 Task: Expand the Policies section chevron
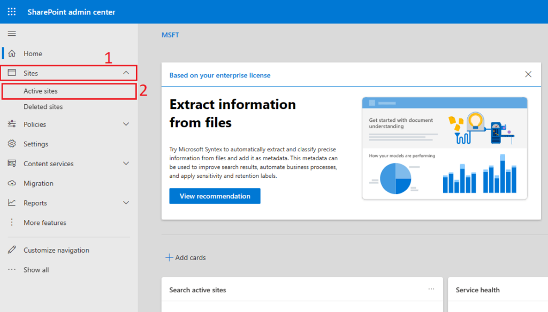click(126, 124)
